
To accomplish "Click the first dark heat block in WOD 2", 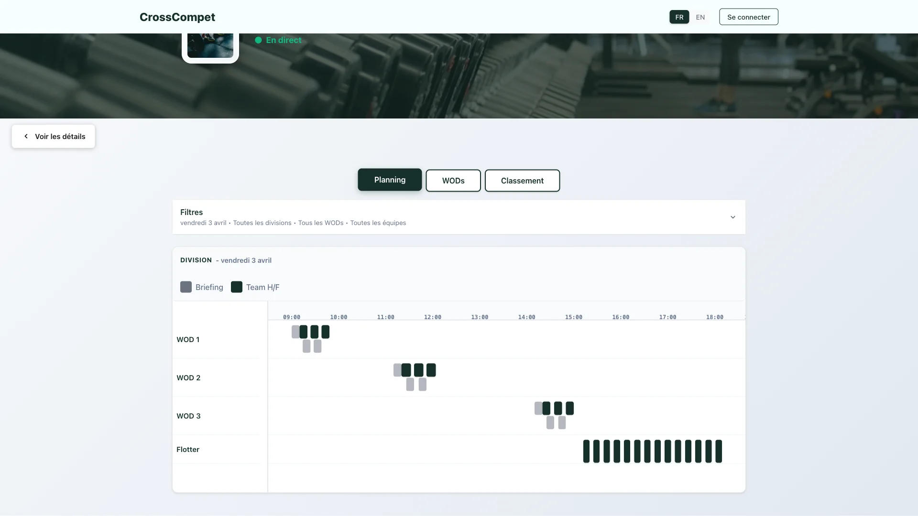I will coord(406,370).
